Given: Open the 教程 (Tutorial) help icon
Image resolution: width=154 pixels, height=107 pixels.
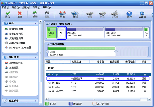Looking at the screenshot, I should tap(130, 14).
